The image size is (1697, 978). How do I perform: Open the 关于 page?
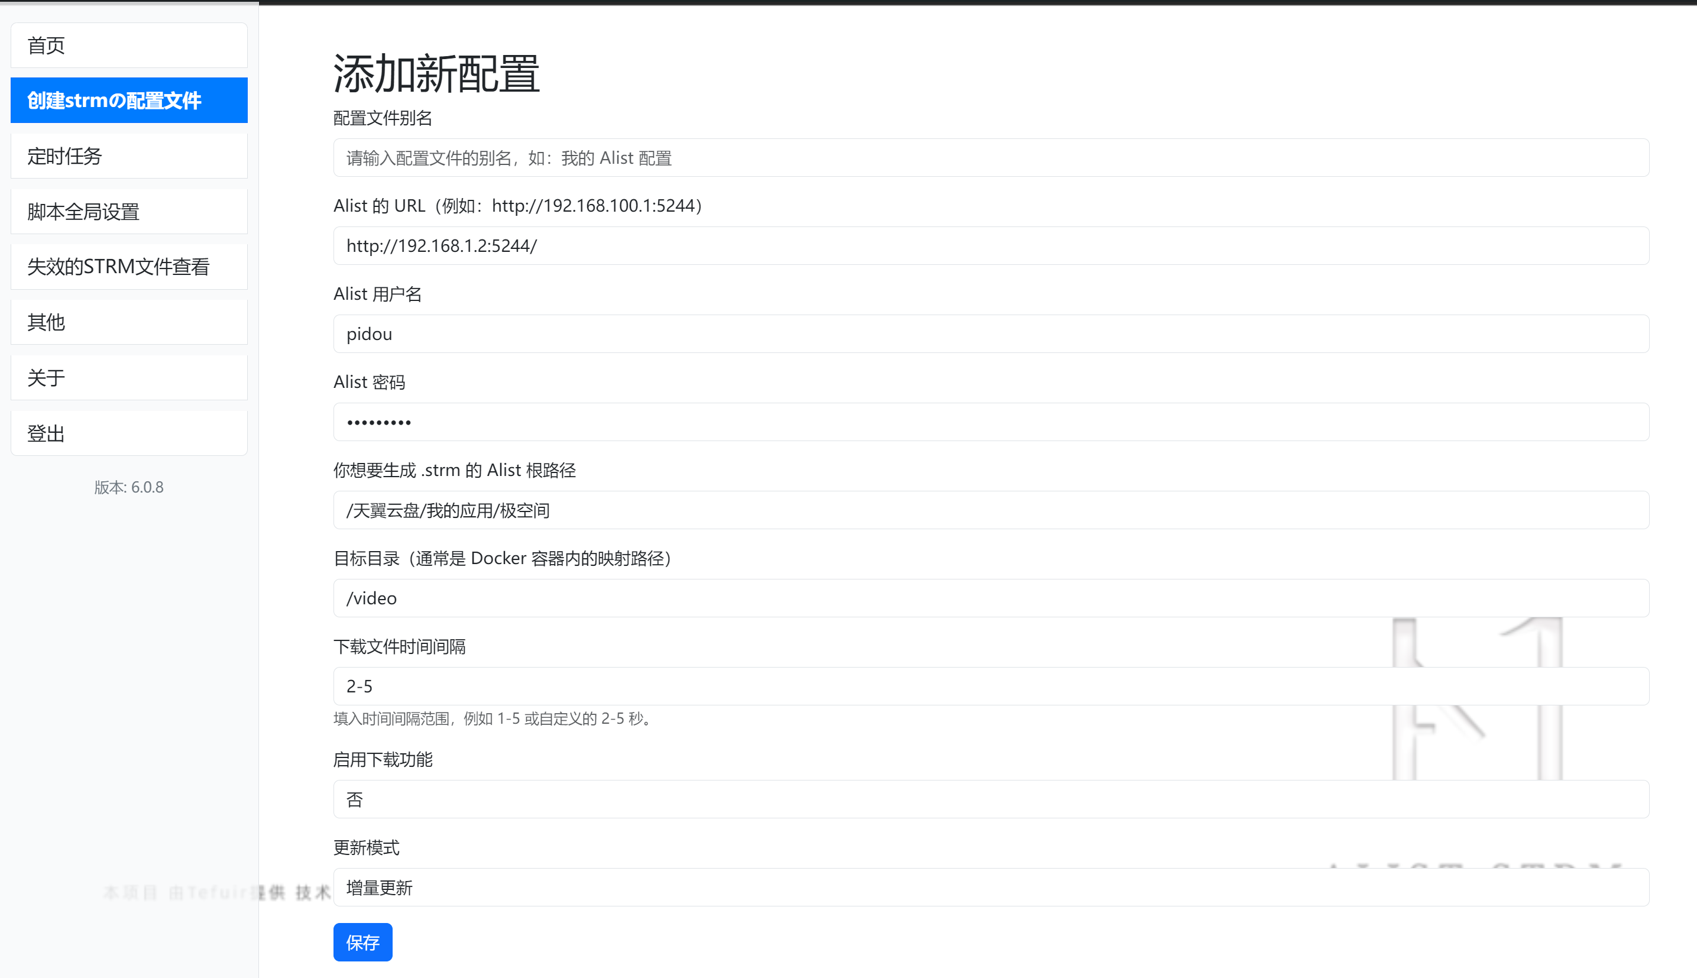click(x=129, y=377)
